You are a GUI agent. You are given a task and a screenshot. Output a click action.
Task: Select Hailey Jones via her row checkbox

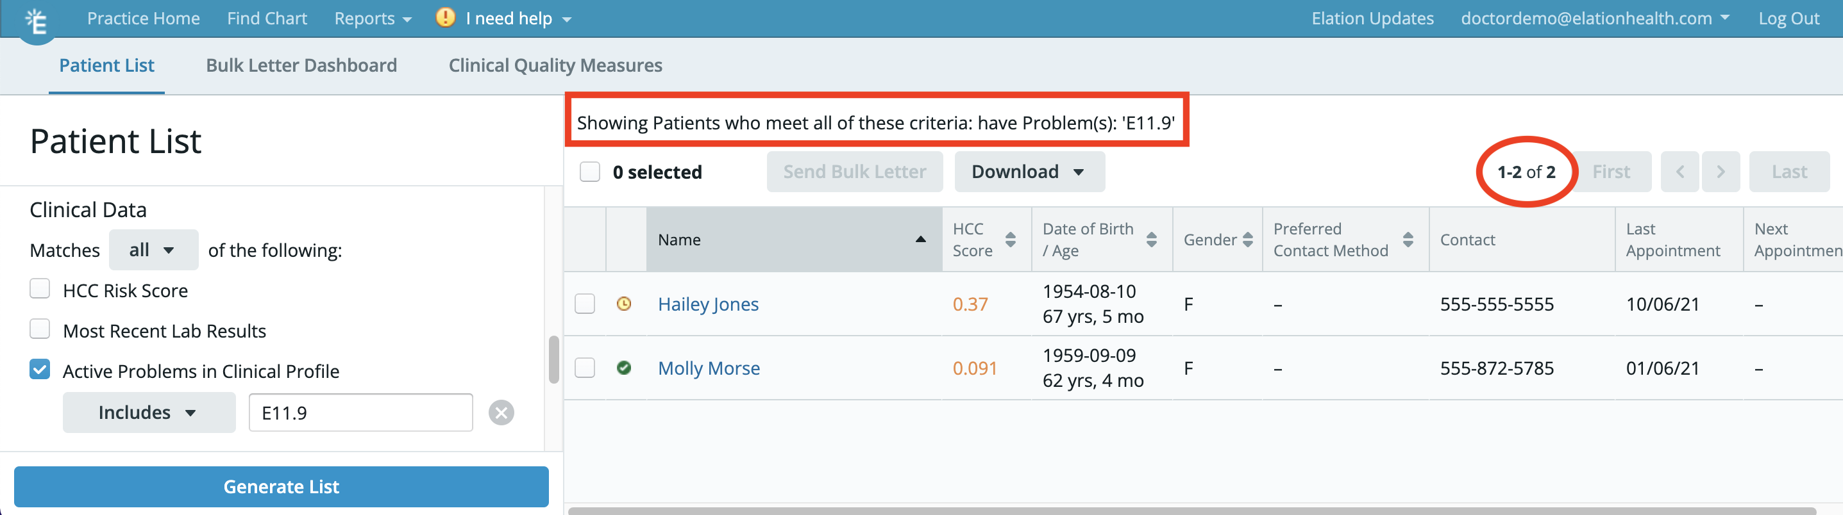(585, 304)
